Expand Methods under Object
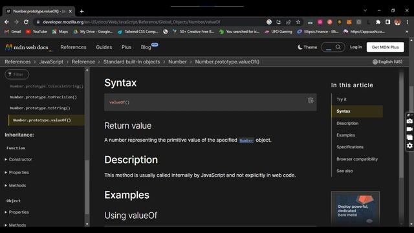This screenshot has width=414, height=233. (x=16, y=225)
